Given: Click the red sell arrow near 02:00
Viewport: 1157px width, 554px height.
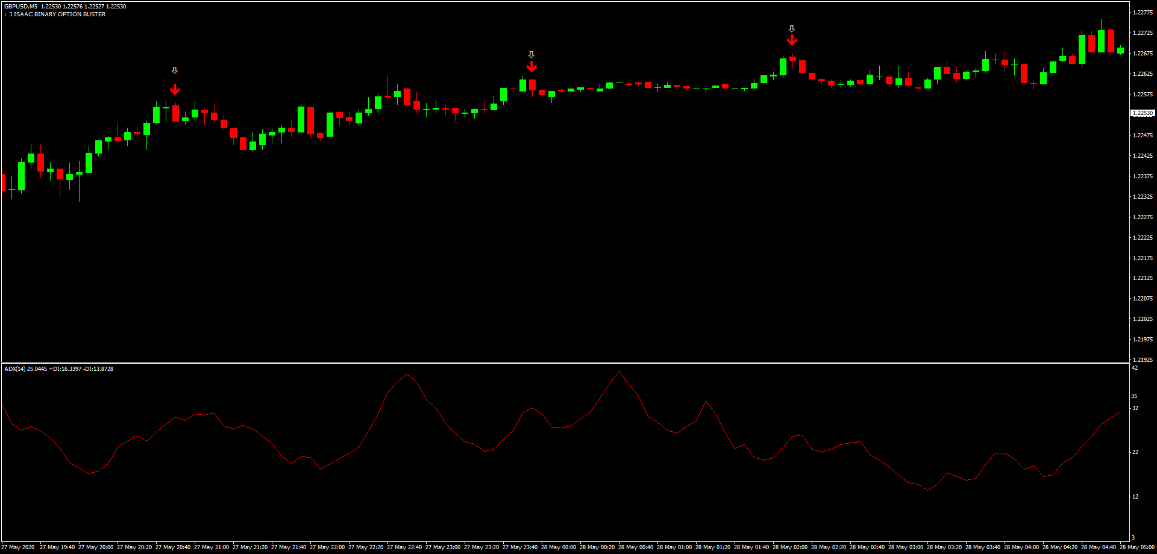Looking at the screenshot, I should 792,39.
